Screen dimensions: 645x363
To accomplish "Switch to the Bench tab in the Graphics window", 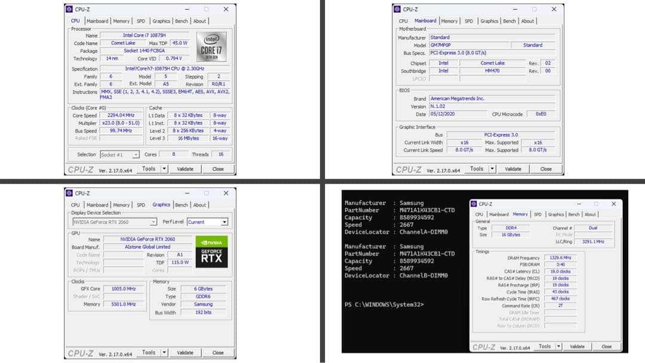I will click(182, 204).
